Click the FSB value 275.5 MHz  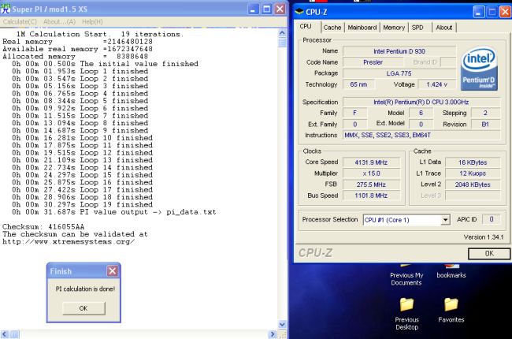pos(371,184)
